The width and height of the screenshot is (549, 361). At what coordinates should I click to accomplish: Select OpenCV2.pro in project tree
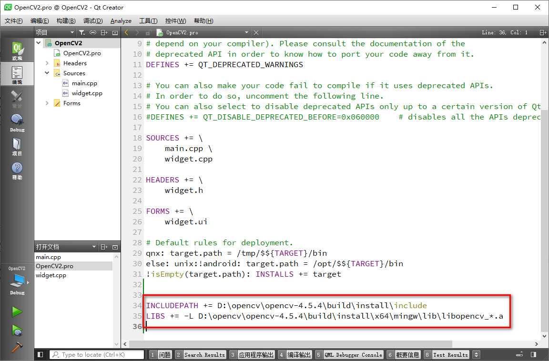[82, 53]
